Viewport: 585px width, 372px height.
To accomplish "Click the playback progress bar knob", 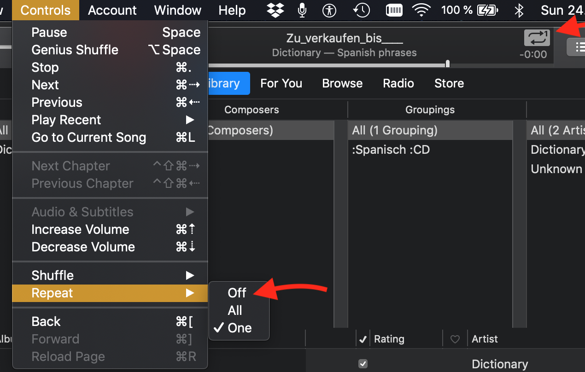I will (x=448, y=64).
